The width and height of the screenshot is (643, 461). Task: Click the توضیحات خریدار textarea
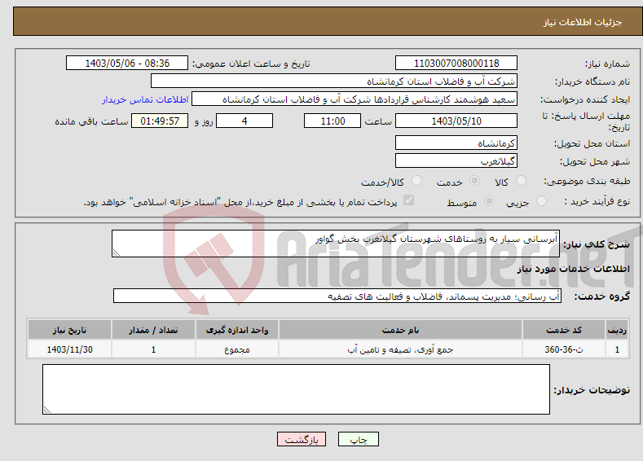point(296,389)
